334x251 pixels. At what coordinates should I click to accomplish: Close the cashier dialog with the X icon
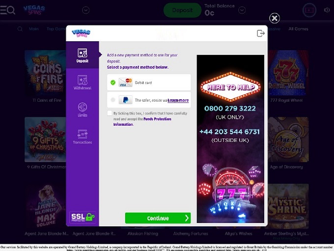coord(275,18)
